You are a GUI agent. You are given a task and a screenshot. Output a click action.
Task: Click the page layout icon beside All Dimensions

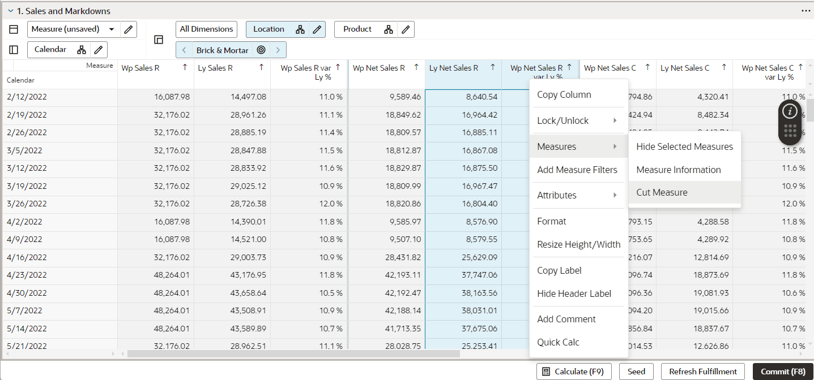(x=159, y=38)
